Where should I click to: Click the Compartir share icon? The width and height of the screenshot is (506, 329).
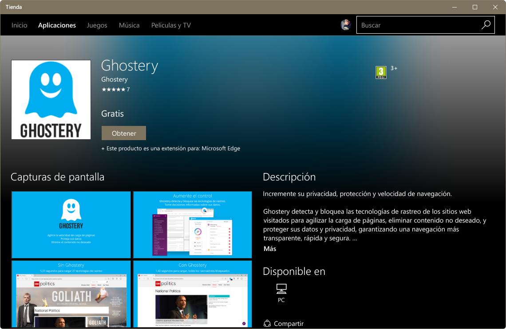click(x=267, y=323)
